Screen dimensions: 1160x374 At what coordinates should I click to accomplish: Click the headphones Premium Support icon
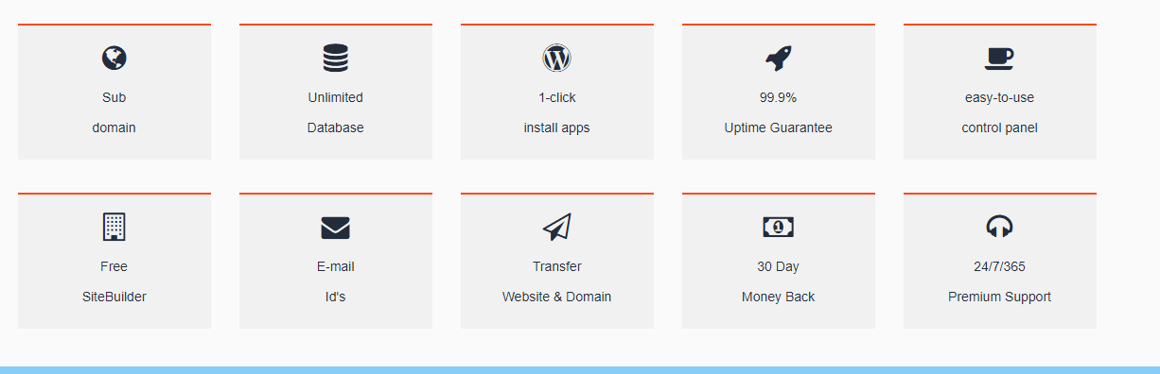(x=1000, y=227)
